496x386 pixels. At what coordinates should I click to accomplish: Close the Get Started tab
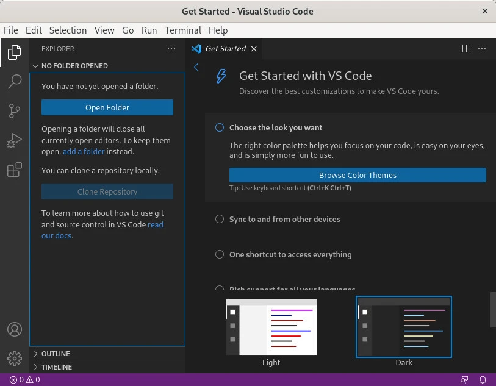click(254, 49)
